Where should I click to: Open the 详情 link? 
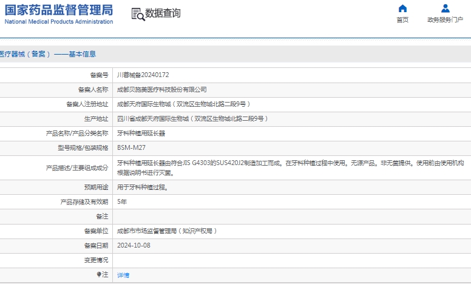click(x=123, y=275)
